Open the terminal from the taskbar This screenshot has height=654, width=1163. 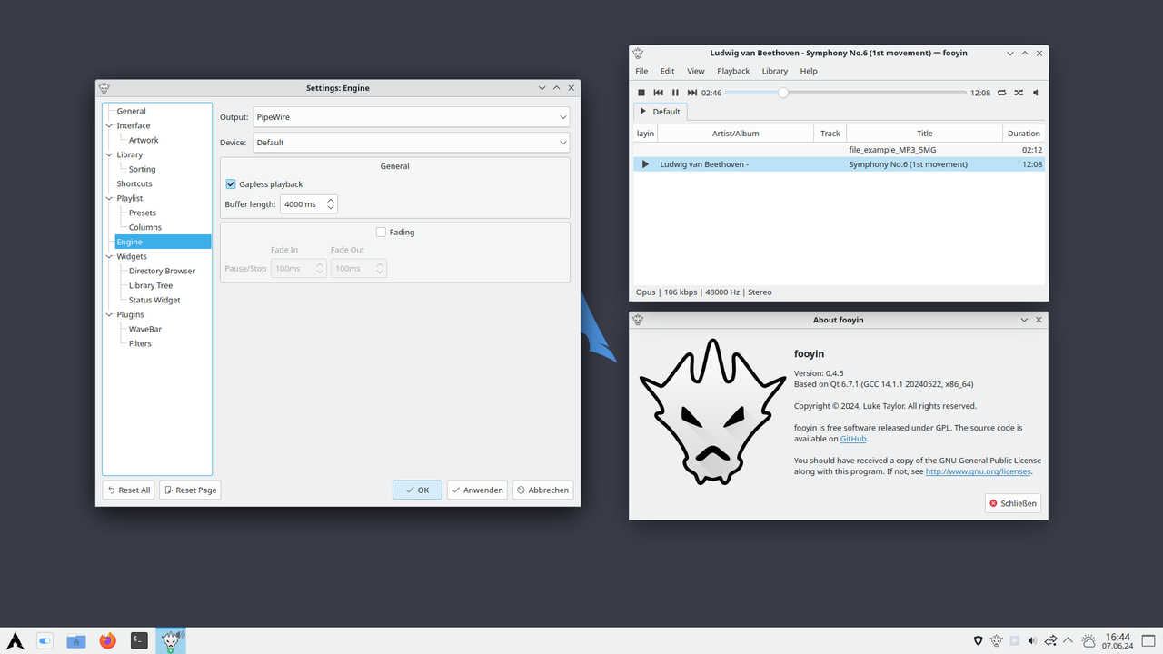[x=139, y=640]
